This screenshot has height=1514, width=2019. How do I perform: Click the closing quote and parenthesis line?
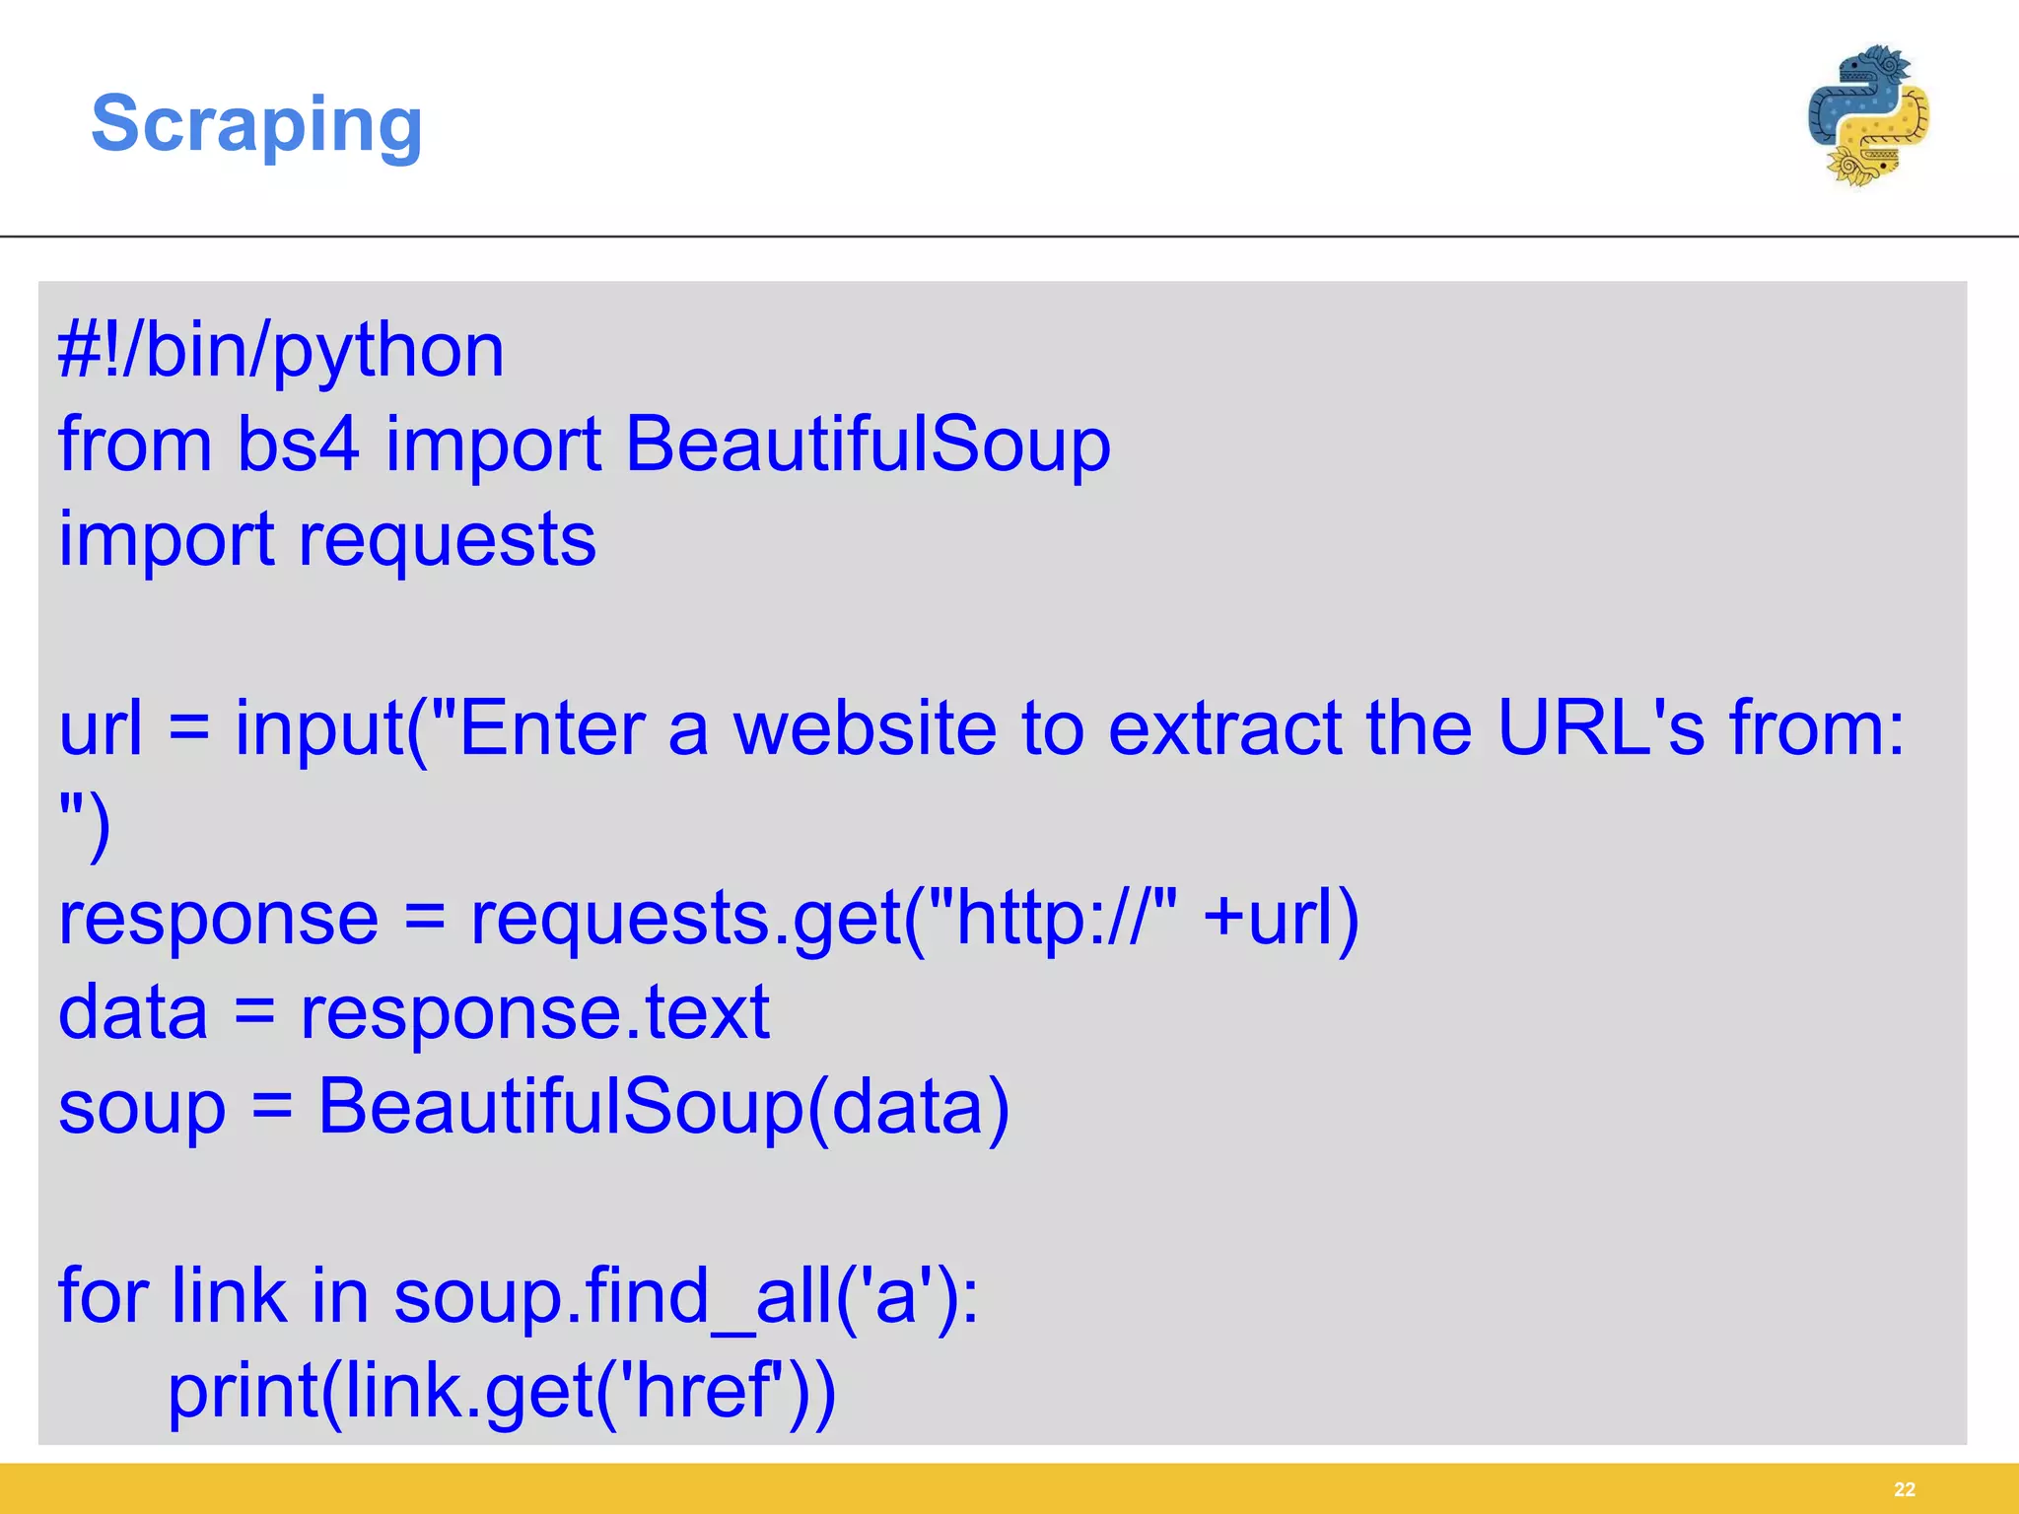85,826
